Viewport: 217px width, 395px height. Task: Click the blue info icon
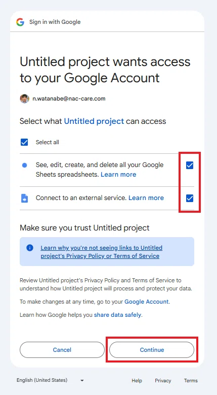[x=30, y=248]
